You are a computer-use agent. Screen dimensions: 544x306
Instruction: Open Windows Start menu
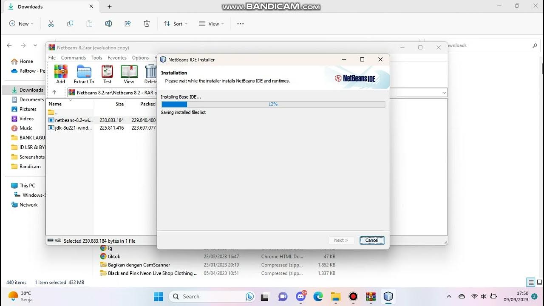159,297
